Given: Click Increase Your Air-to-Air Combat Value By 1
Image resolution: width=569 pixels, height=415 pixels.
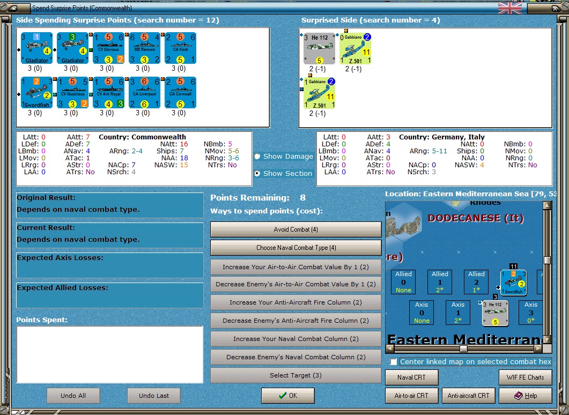Looking at the screenshot, I should (295, 267).
